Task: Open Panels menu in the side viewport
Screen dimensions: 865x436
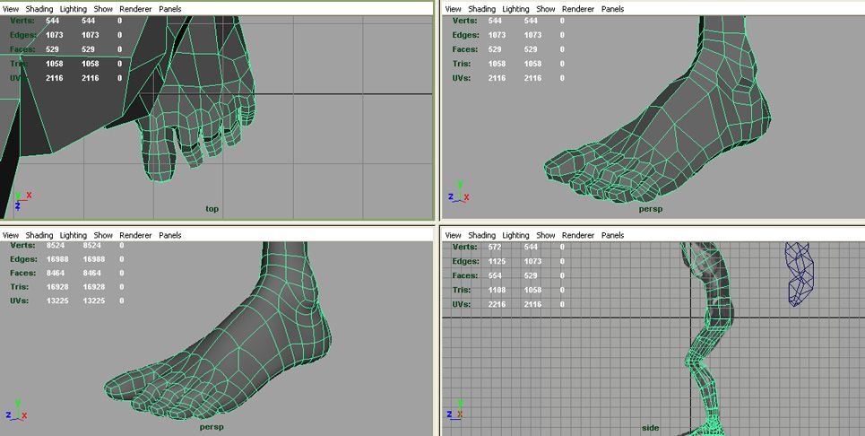Action: [x=612, y=235]
